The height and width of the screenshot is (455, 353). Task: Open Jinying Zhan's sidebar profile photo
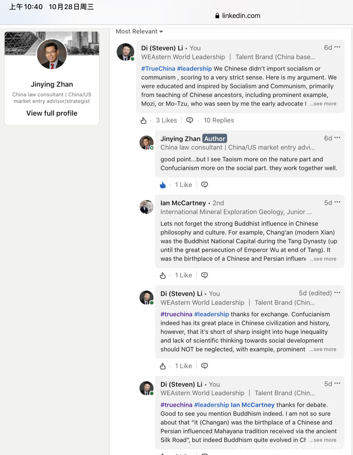[x=52, y=54]
